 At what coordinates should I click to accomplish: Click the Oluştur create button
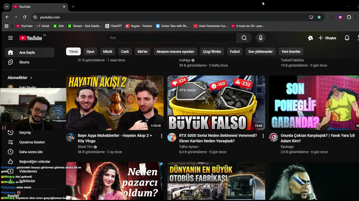(327, 38)
